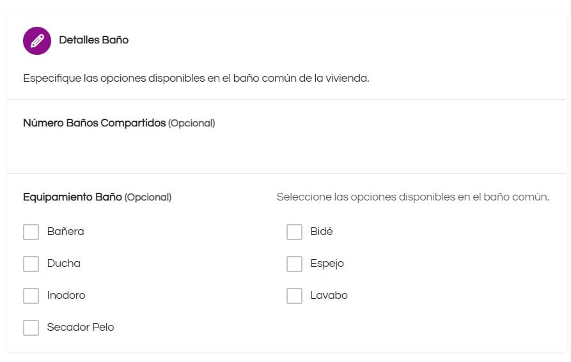Click the Lavabo label text
The image size is (571, 362).
[329, 295]
